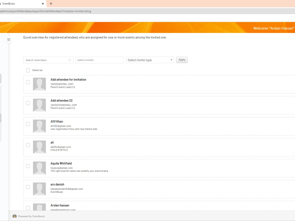Focus the Search attendees field

tap(48, 60)
